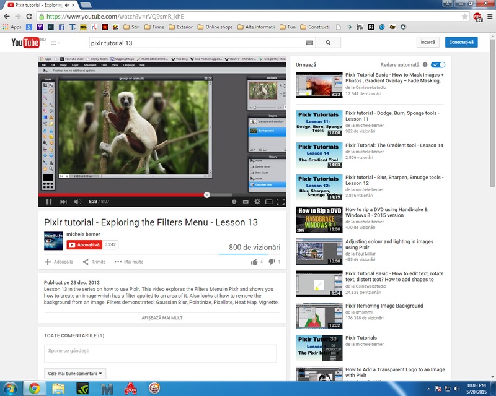Screen dimensions: 496x396
Task: Open the Chrome hamburger menu
Action: coord(490,17)
